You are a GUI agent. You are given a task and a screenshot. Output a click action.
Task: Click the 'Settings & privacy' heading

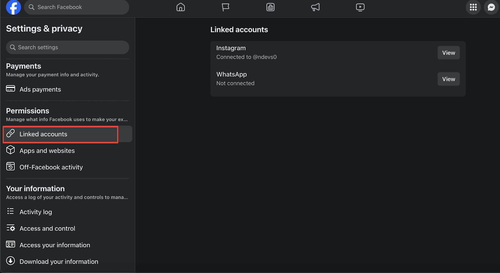tap(44, 29)
